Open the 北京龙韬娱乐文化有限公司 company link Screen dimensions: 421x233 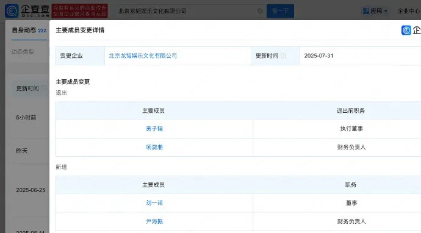143,56
